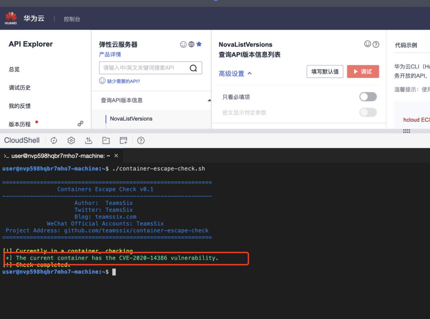Click the red 调试 debug button
This screenshot has height=319, width=430.
click(x=363, y=72)
